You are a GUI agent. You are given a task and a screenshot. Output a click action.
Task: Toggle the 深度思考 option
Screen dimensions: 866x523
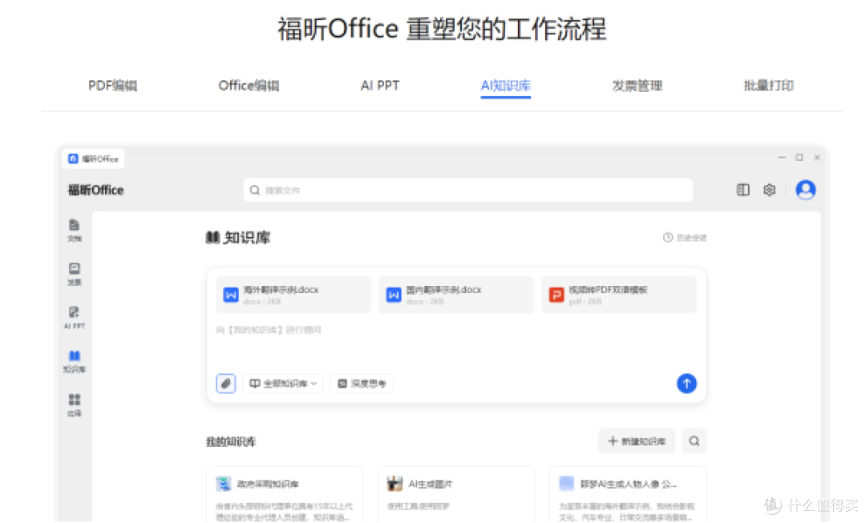362,384
